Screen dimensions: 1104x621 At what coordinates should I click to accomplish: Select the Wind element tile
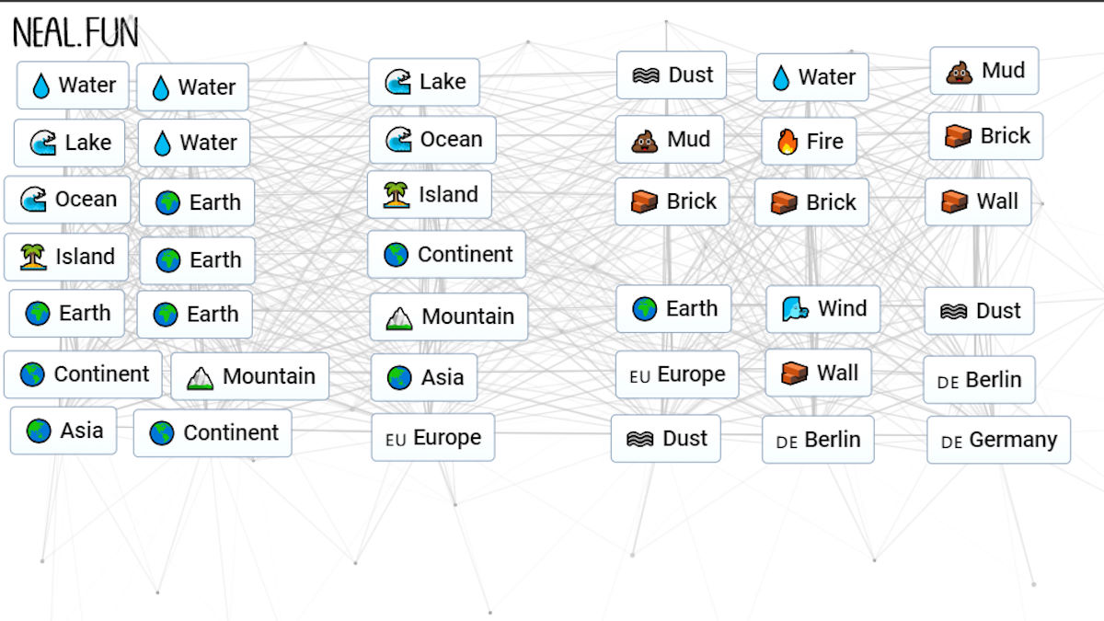[822, 309]
